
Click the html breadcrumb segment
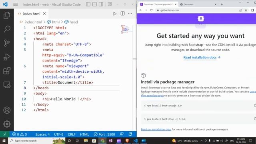(x=56, y=22)
